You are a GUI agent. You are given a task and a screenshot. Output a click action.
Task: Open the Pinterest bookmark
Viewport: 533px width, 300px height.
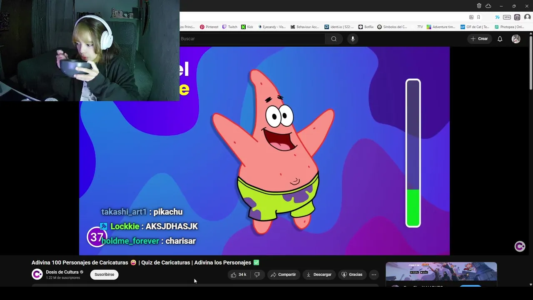click(x=209, y=27)
